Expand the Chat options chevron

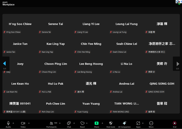click(x=74, y=123)
